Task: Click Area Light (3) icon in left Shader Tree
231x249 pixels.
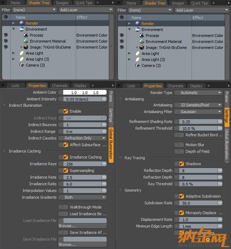Action: coord(22,59)
